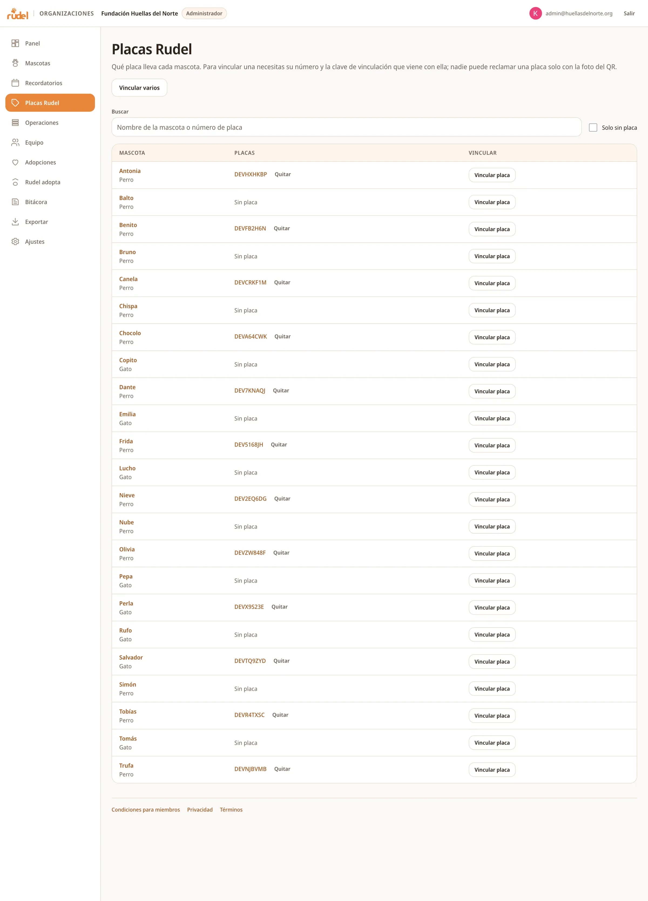Image resolution: width=648 pixels, height=901 pixels.
Task: Select the Operaciones stack icon
Action: point(15,123)
